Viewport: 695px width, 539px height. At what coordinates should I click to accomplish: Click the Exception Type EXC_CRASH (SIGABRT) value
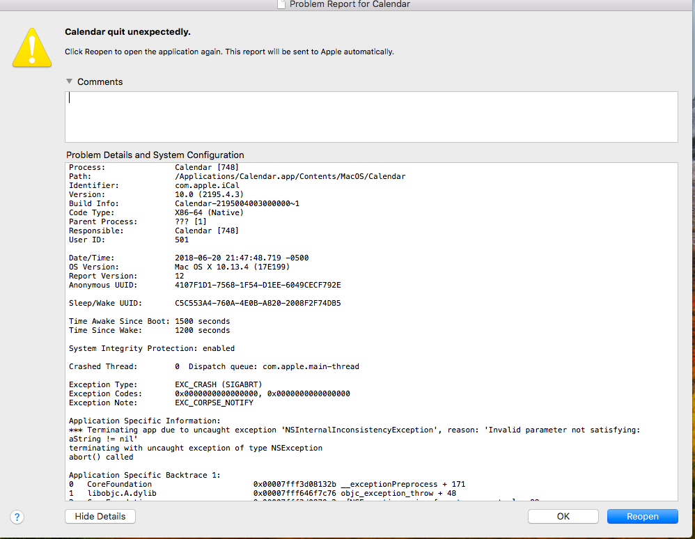[219, 384]
